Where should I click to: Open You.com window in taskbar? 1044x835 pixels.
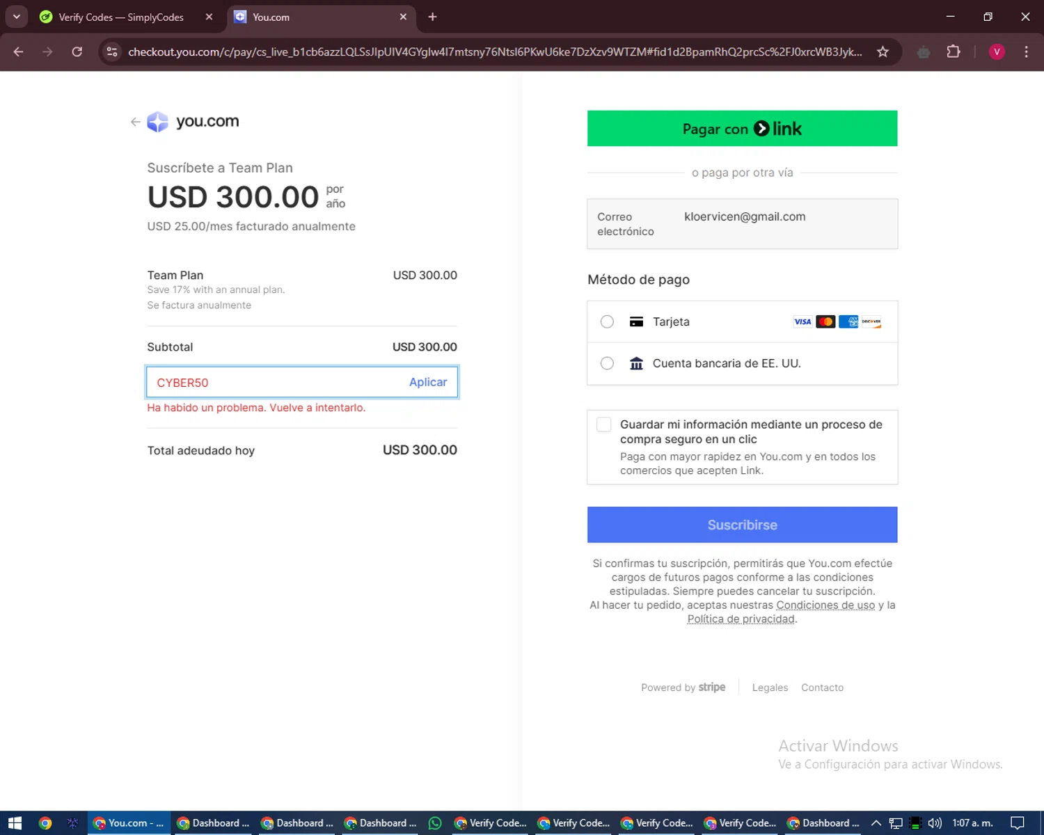129,823
